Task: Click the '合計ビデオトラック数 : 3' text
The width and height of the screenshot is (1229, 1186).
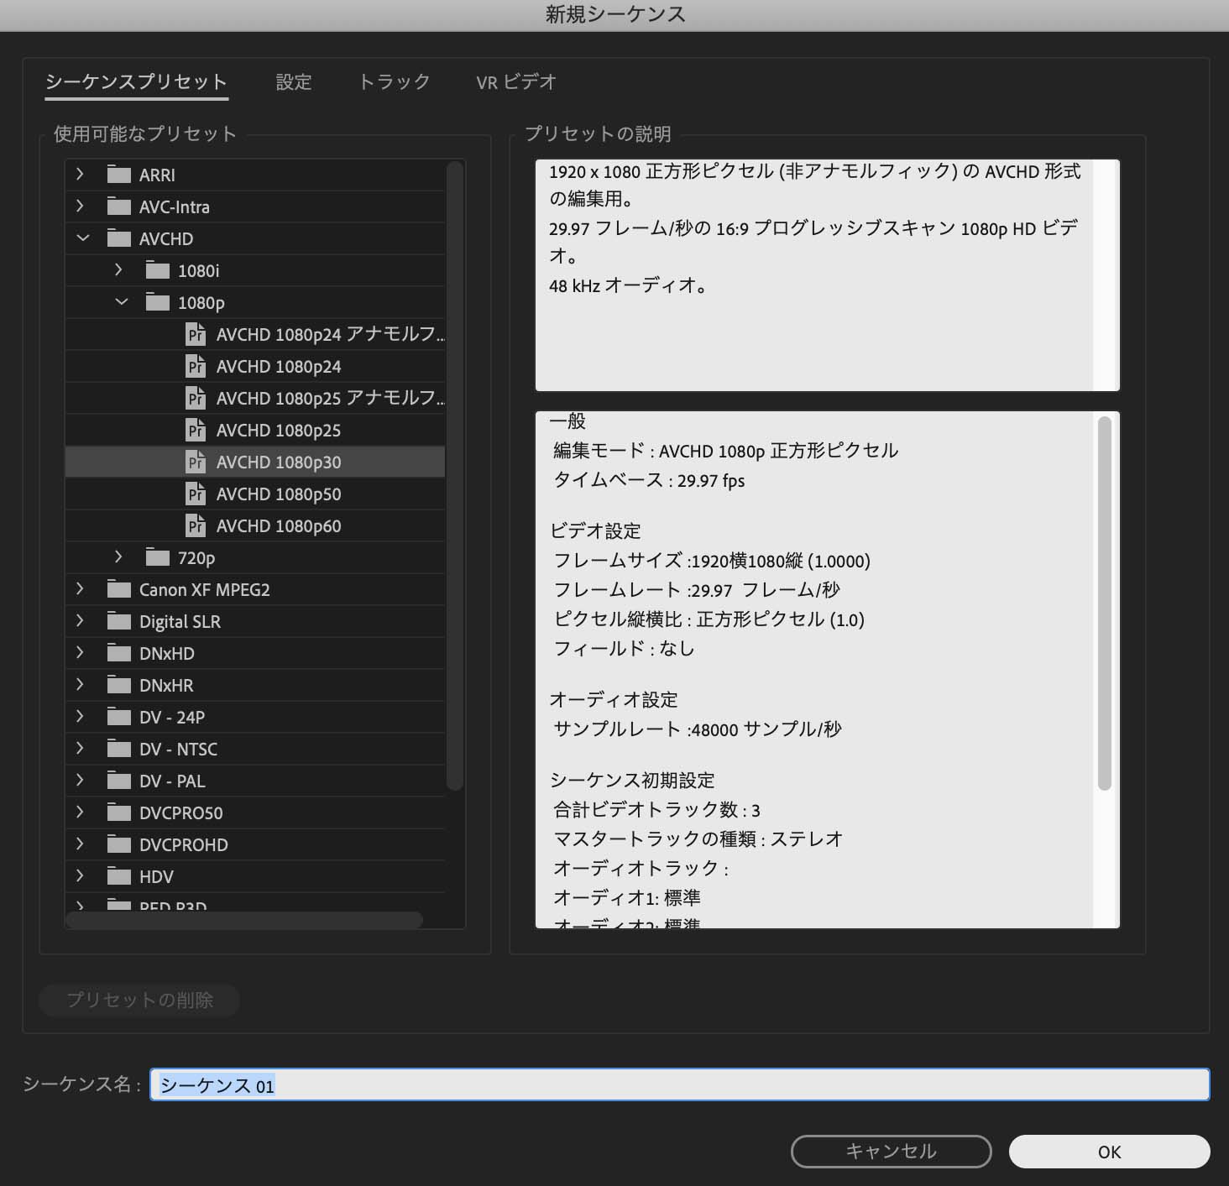Action: tap(656, 809)
